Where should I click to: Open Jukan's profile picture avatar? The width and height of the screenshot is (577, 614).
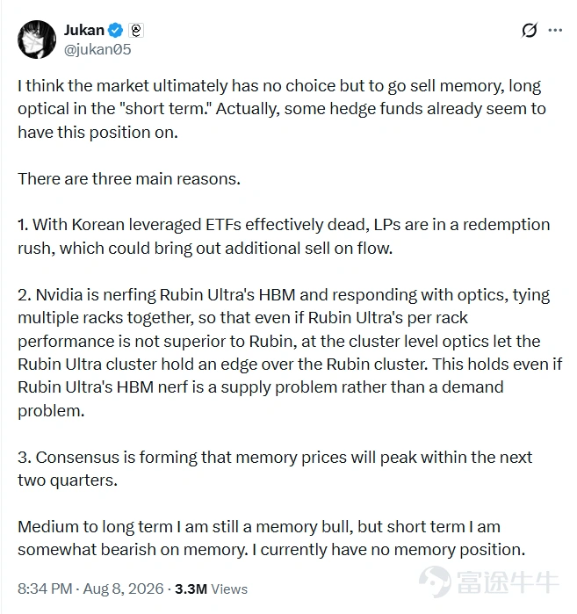coord(37,40)
